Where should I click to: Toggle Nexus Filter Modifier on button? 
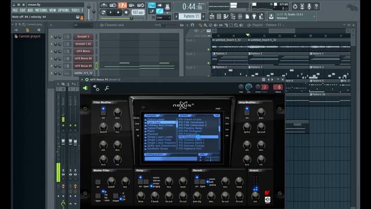pyautogui.click(x=103, y=113)
